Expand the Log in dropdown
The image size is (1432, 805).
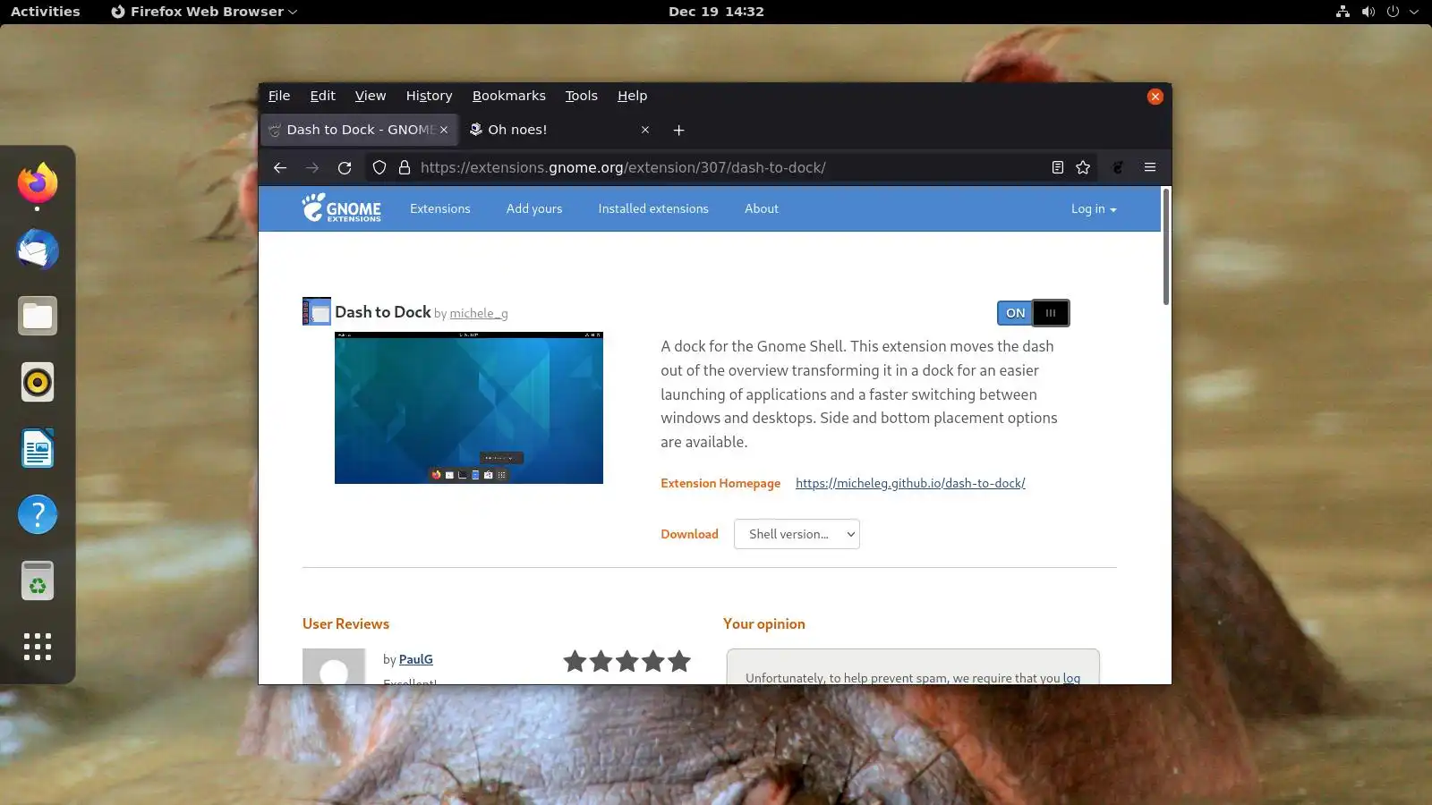[1094, 209]
